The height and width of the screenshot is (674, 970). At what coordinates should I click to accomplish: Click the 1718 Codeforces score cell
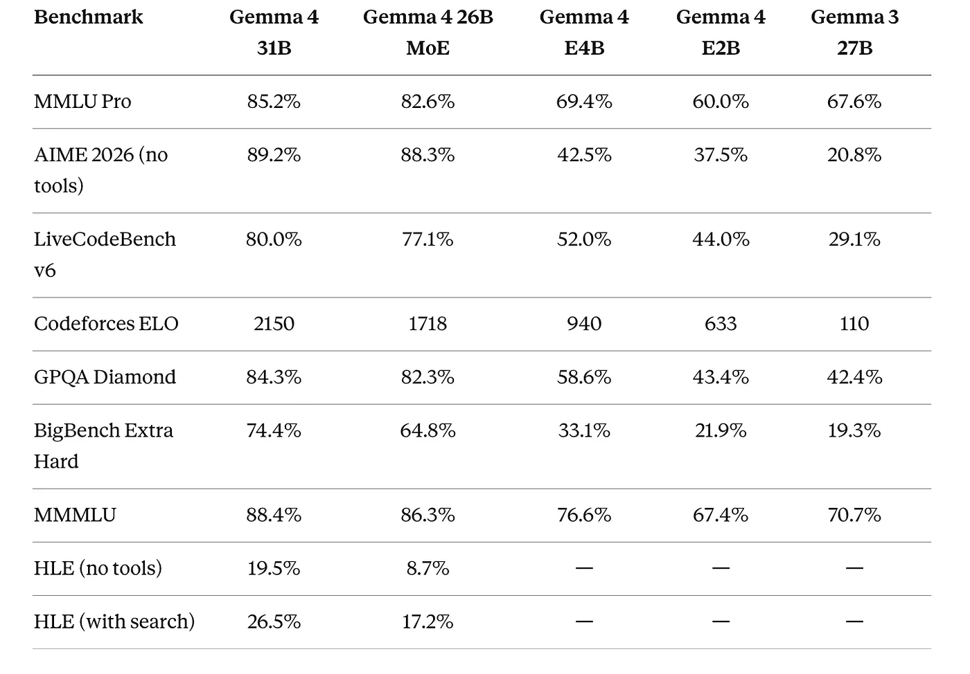click(427, 324)
